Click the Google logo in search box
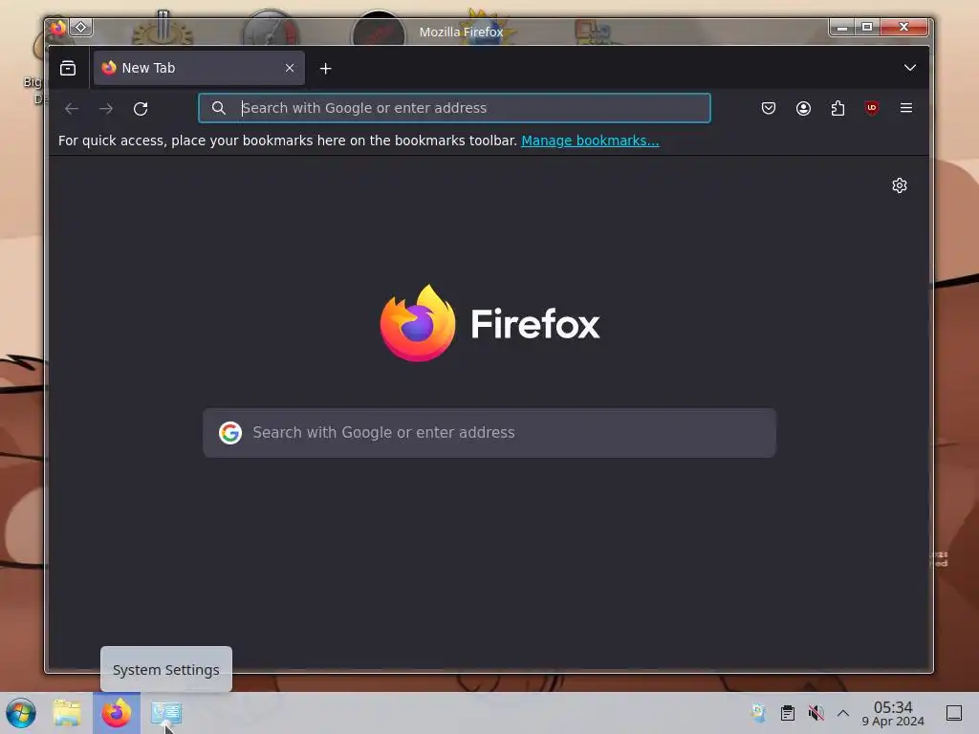Screen dimensions: 979x734 point(230,433)
